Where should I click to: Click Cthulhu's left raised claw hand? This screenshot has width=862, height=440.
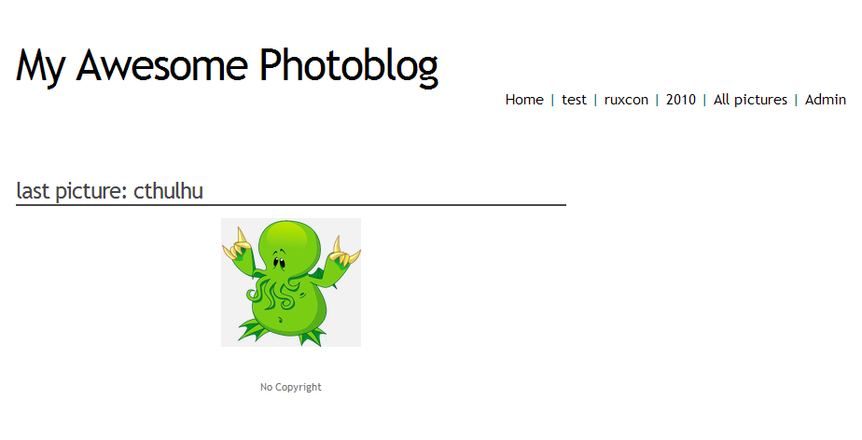click(239, 248)
